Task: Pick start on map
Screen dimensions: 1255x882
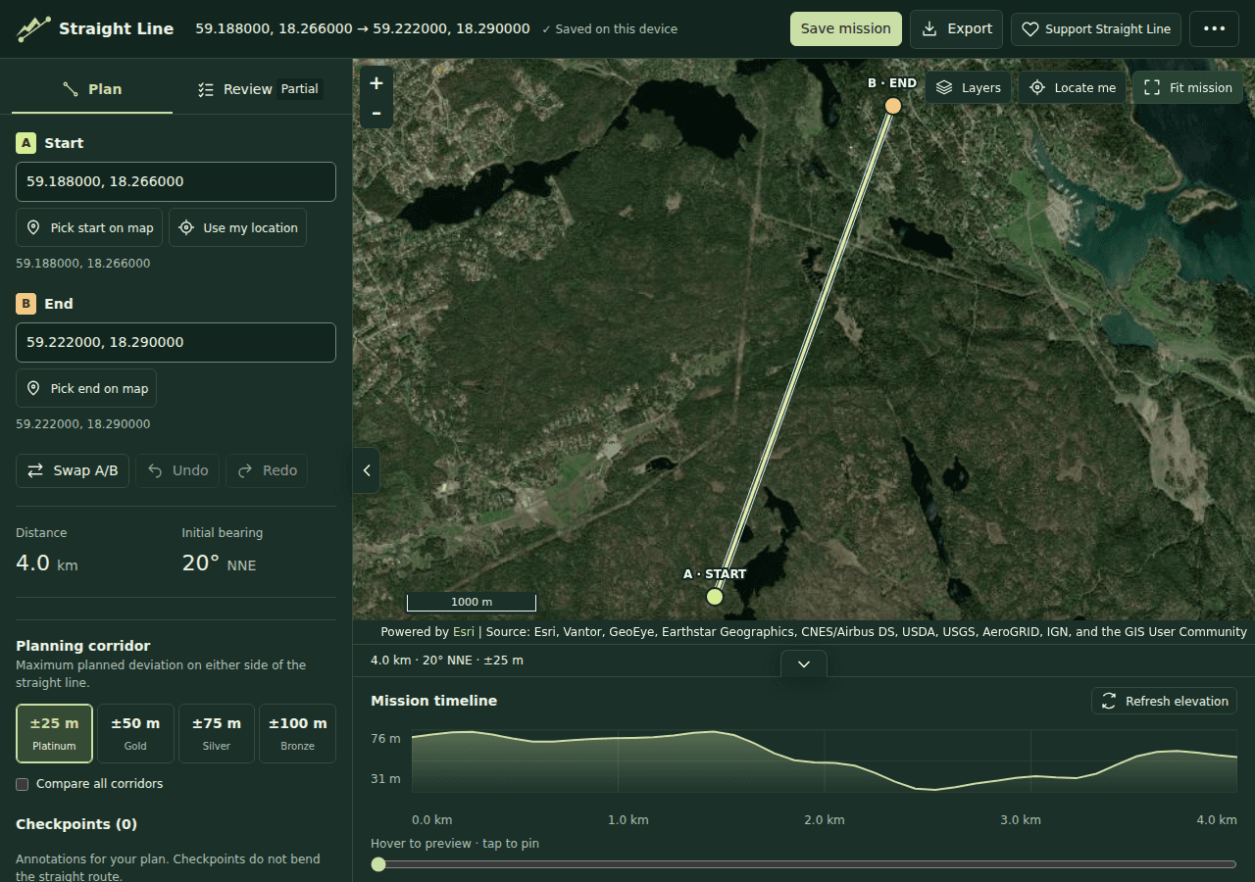Action: pos(89,227)
